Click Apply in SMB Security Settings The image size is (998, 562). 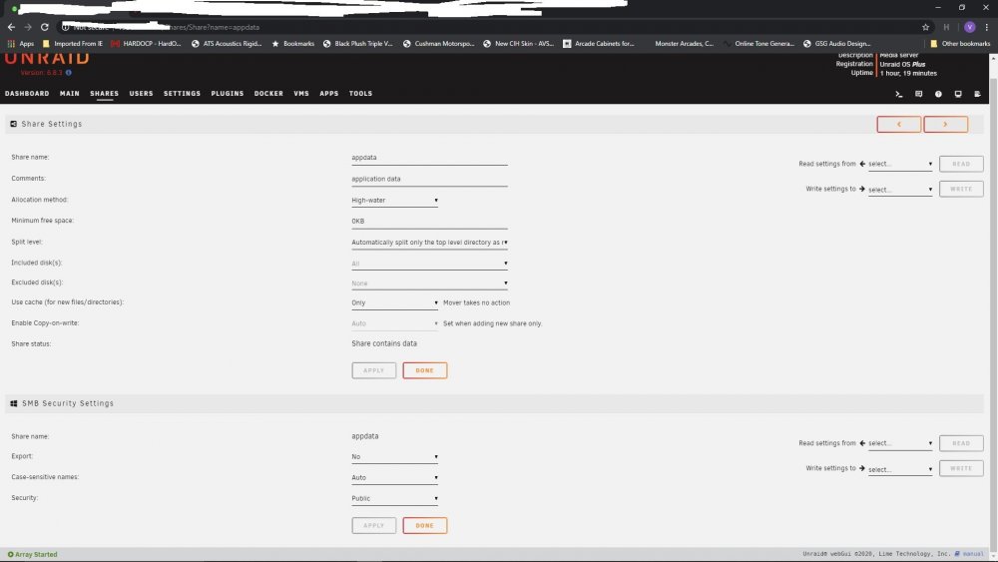[373, 526]
